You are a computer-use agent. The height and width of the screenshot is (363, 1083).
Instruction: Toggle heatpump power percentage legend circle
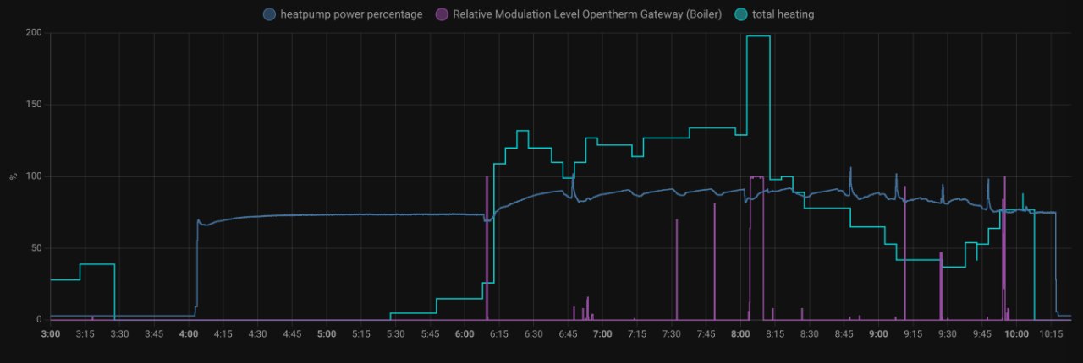[270, 14]
